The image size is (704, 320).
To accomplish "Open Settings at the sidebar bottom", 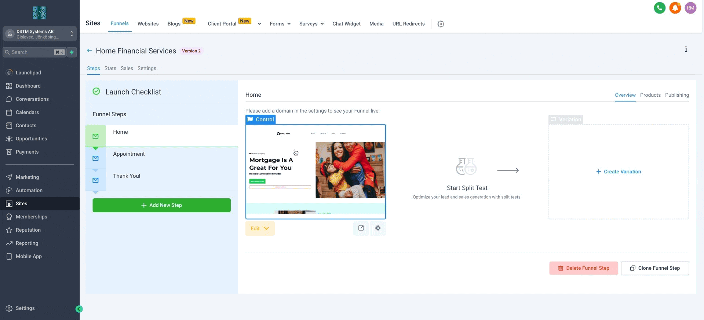I will tap(25, 308).
